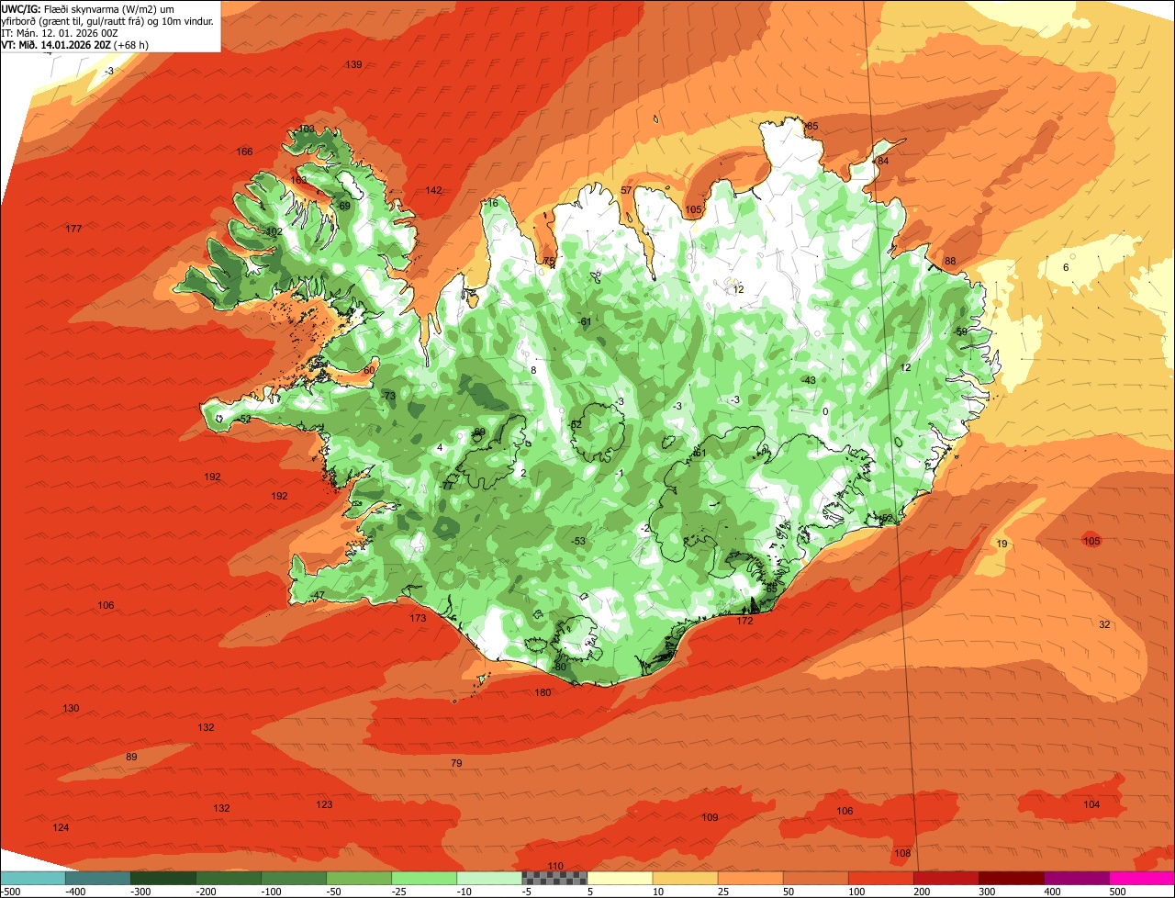The height and width of the screenshot is (898, 1175).
Task: Click the legend swatch between -100 and -50
Action: coord(294,878)
